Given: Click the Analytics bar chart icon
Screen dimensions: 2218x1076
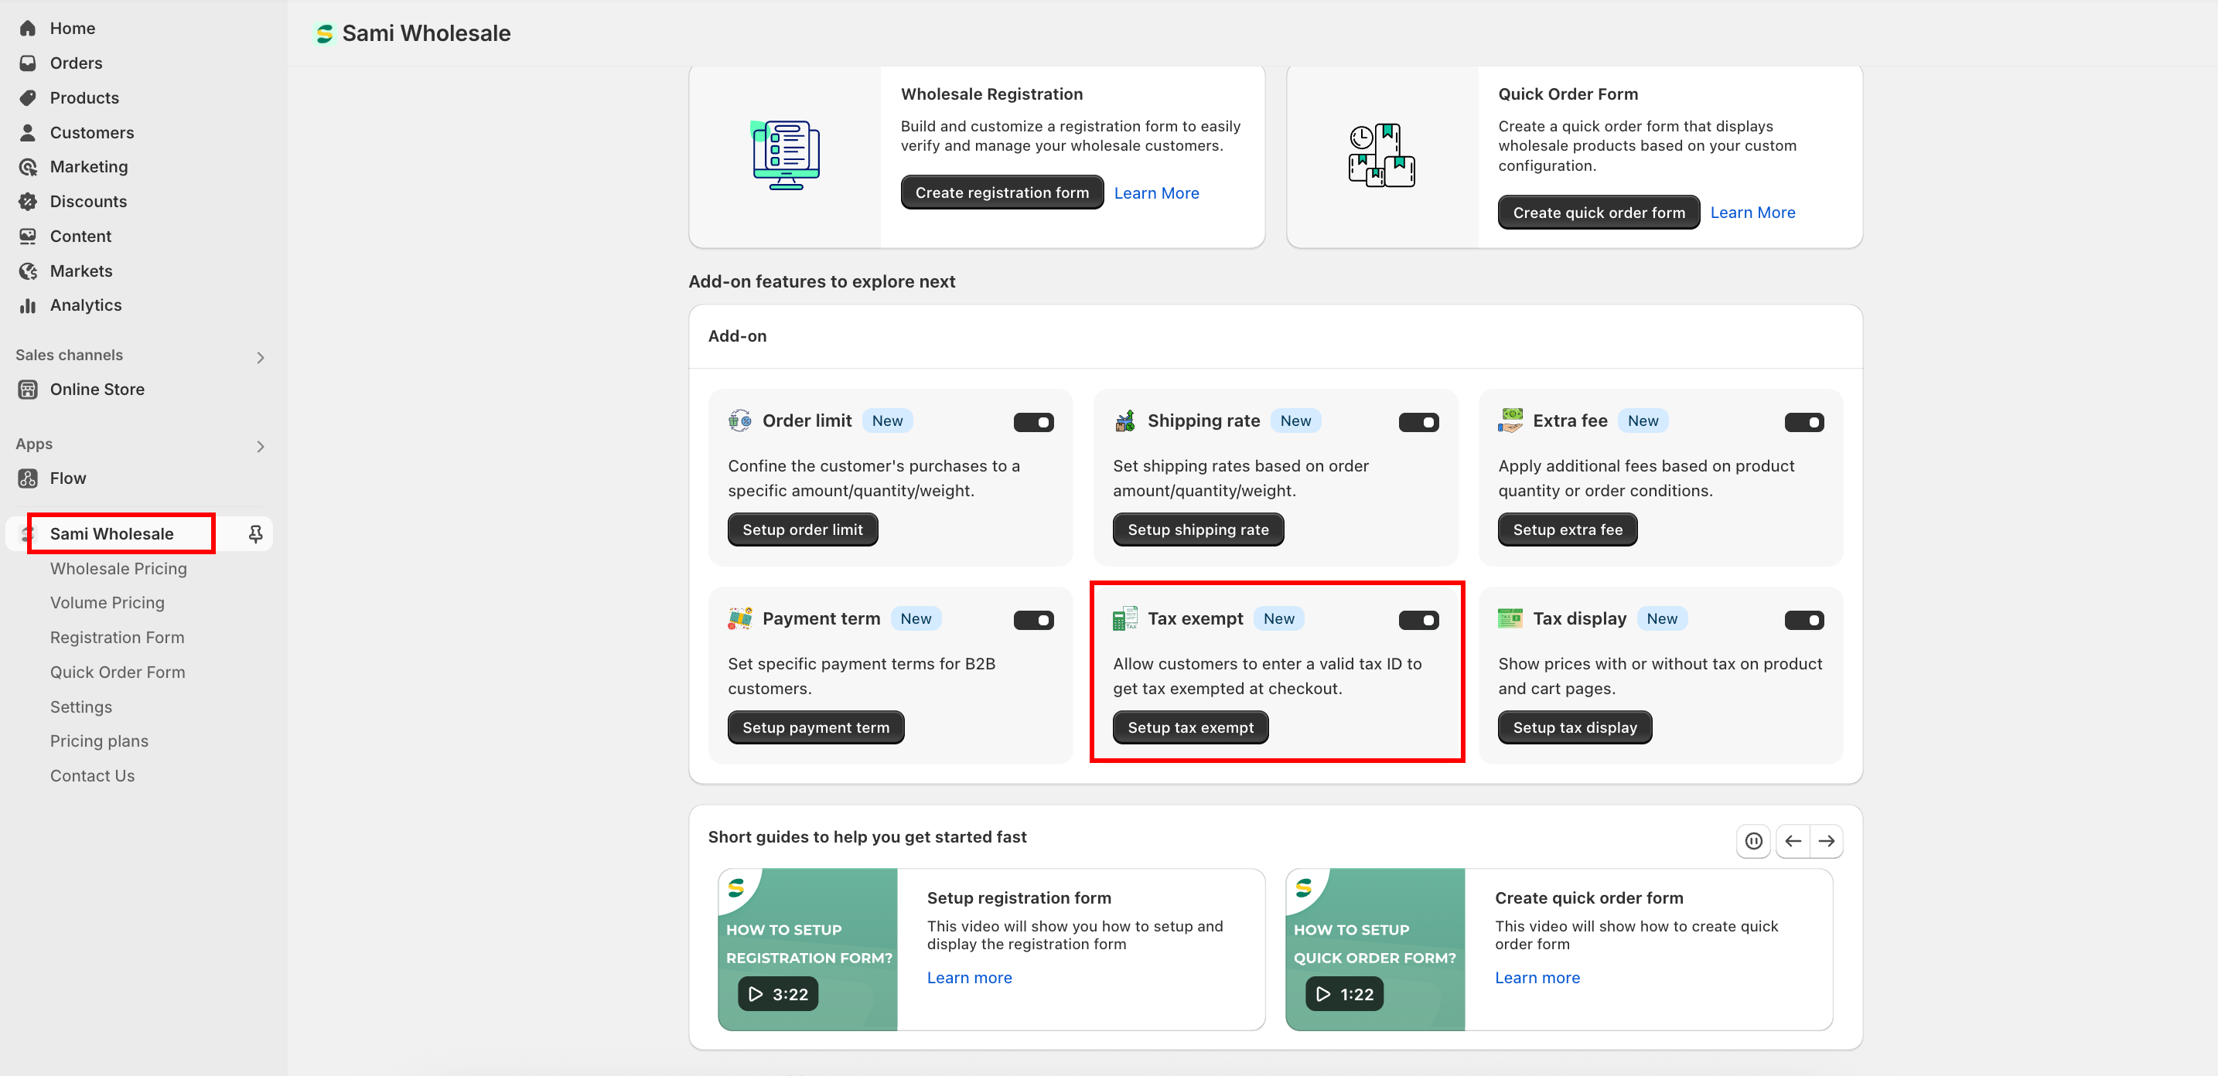Looking at the screenshot, I should [x=28, y=305].
